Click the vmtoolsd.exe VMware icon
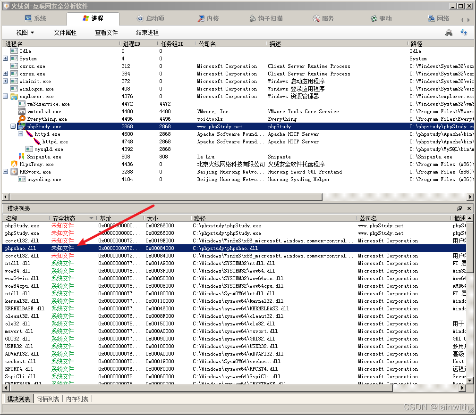476x415 pixels. click(22, 111)
